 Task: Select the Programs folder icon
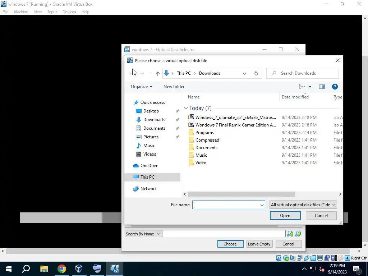click(x=191, y=132)
